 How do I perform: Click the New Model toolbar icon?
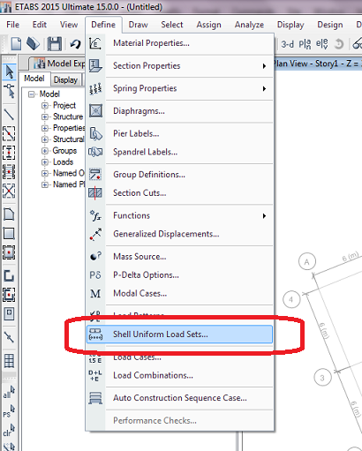coord(16,44)
